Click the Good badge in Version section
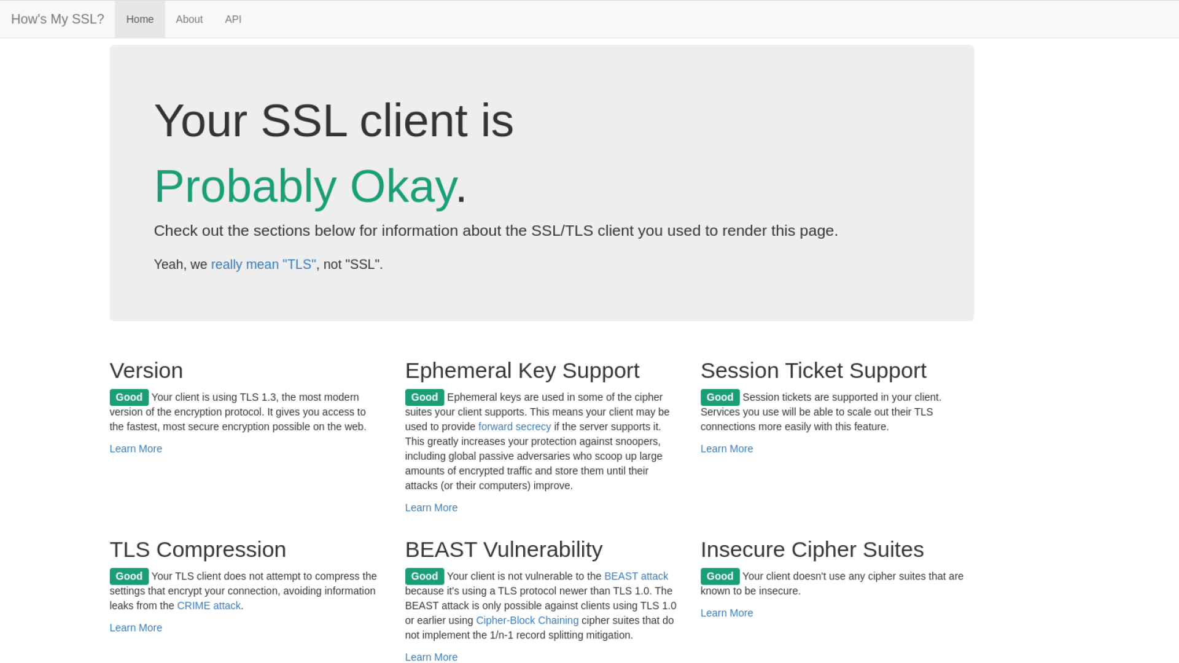The width and height of the screenshot is (1179, 663). pos(129,397)
